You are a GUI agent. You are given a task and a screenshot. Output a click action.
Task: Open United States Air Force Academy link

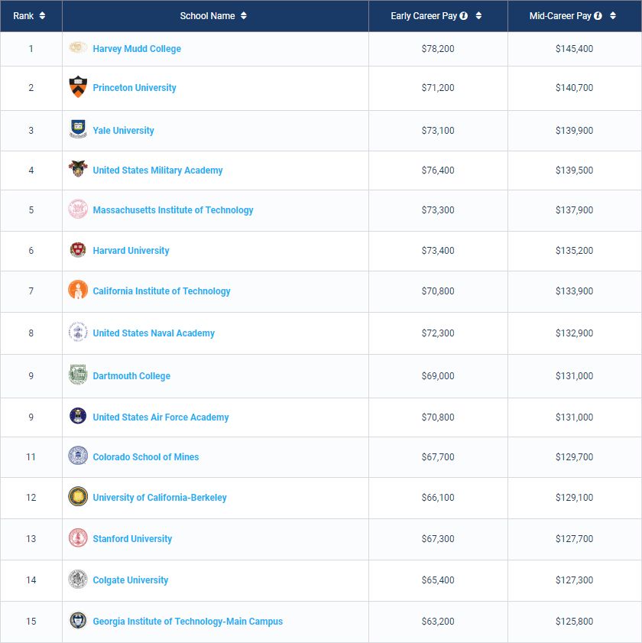[160, 417]
